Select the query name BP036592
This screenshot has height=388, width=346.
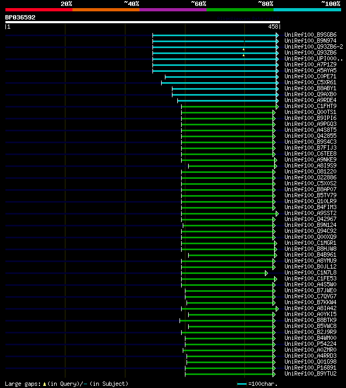pyautogui.click(x=21, y=17)
